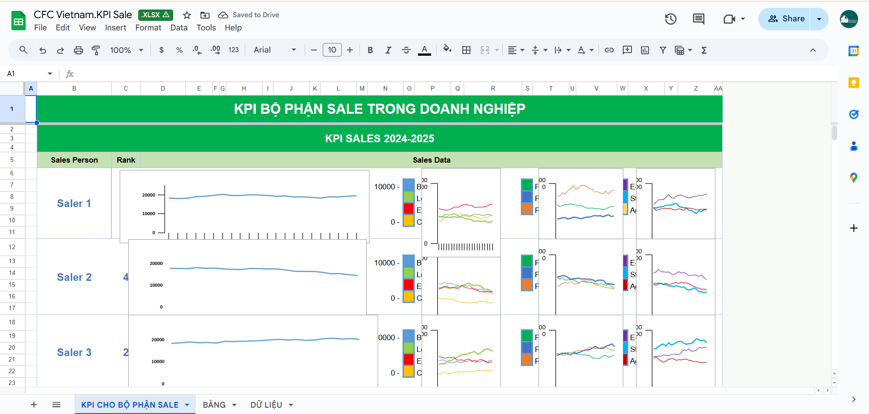Open the zoom 100% dropdown
Image resolution: width=869 pixels, height=414 pixels.
point(126,50)
